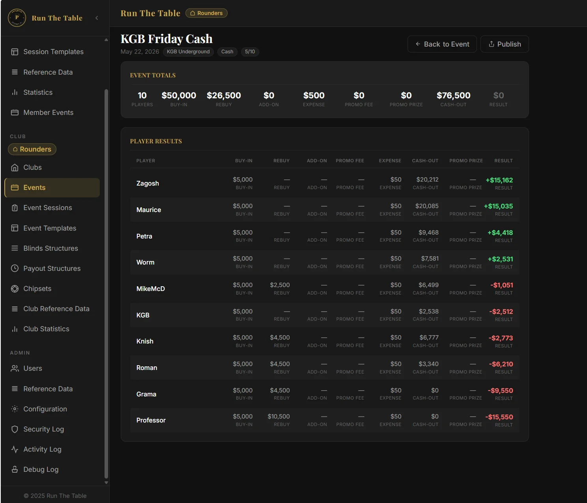The image size is (587, 503).
Task: Go to Member Events page
Action: click(52, 113)
